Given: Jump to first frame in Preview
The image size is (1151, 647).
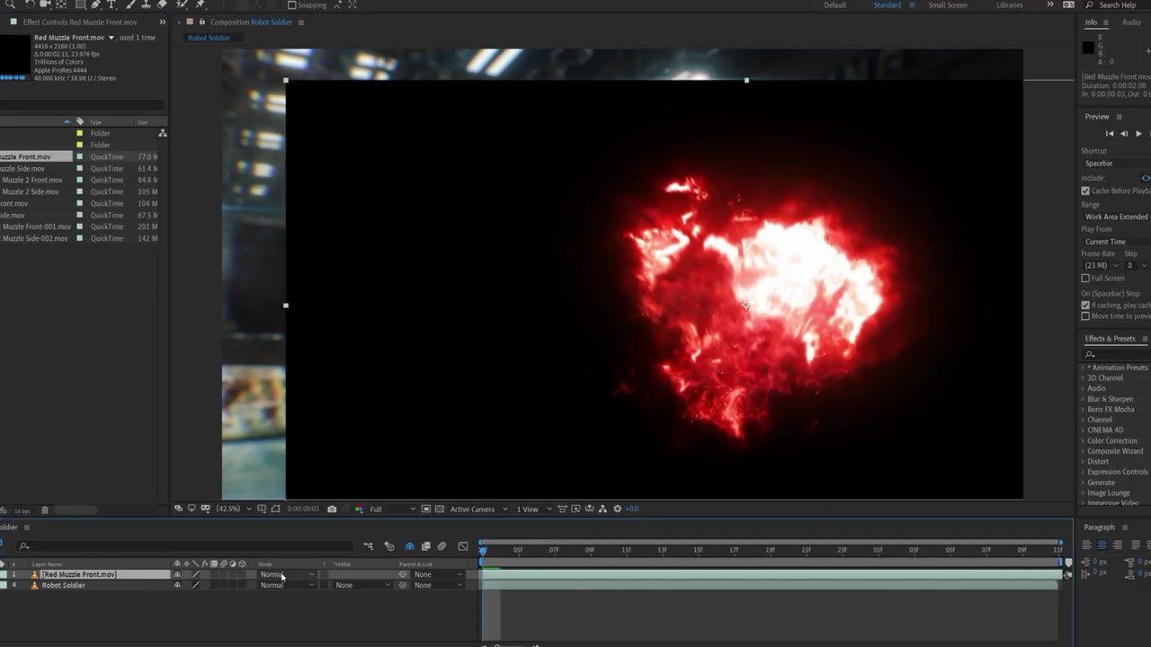Looking at the screenshot, I should click(x=1110, y=134).
